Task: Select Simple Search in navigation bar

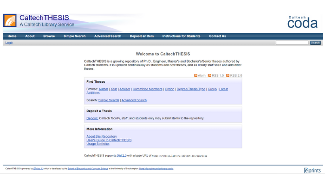Action: pyautogui.click(x=75, y=36)
